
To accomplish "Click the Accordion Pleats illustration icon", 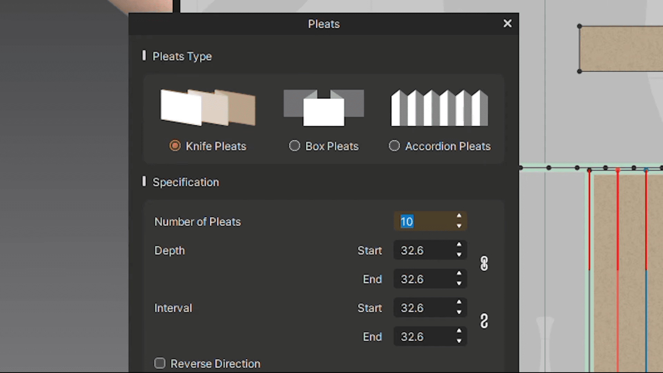I will (439, 107).
